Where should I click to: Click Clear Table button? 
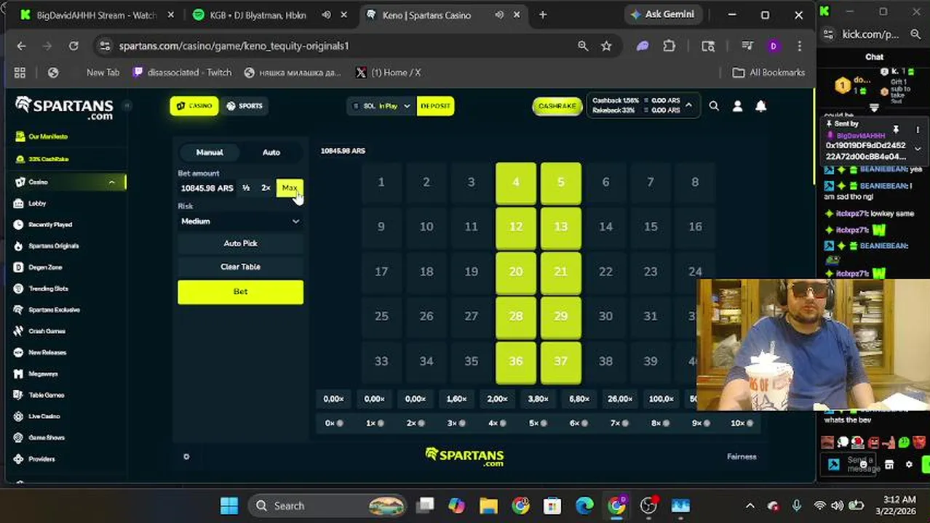tap(240, 267)
